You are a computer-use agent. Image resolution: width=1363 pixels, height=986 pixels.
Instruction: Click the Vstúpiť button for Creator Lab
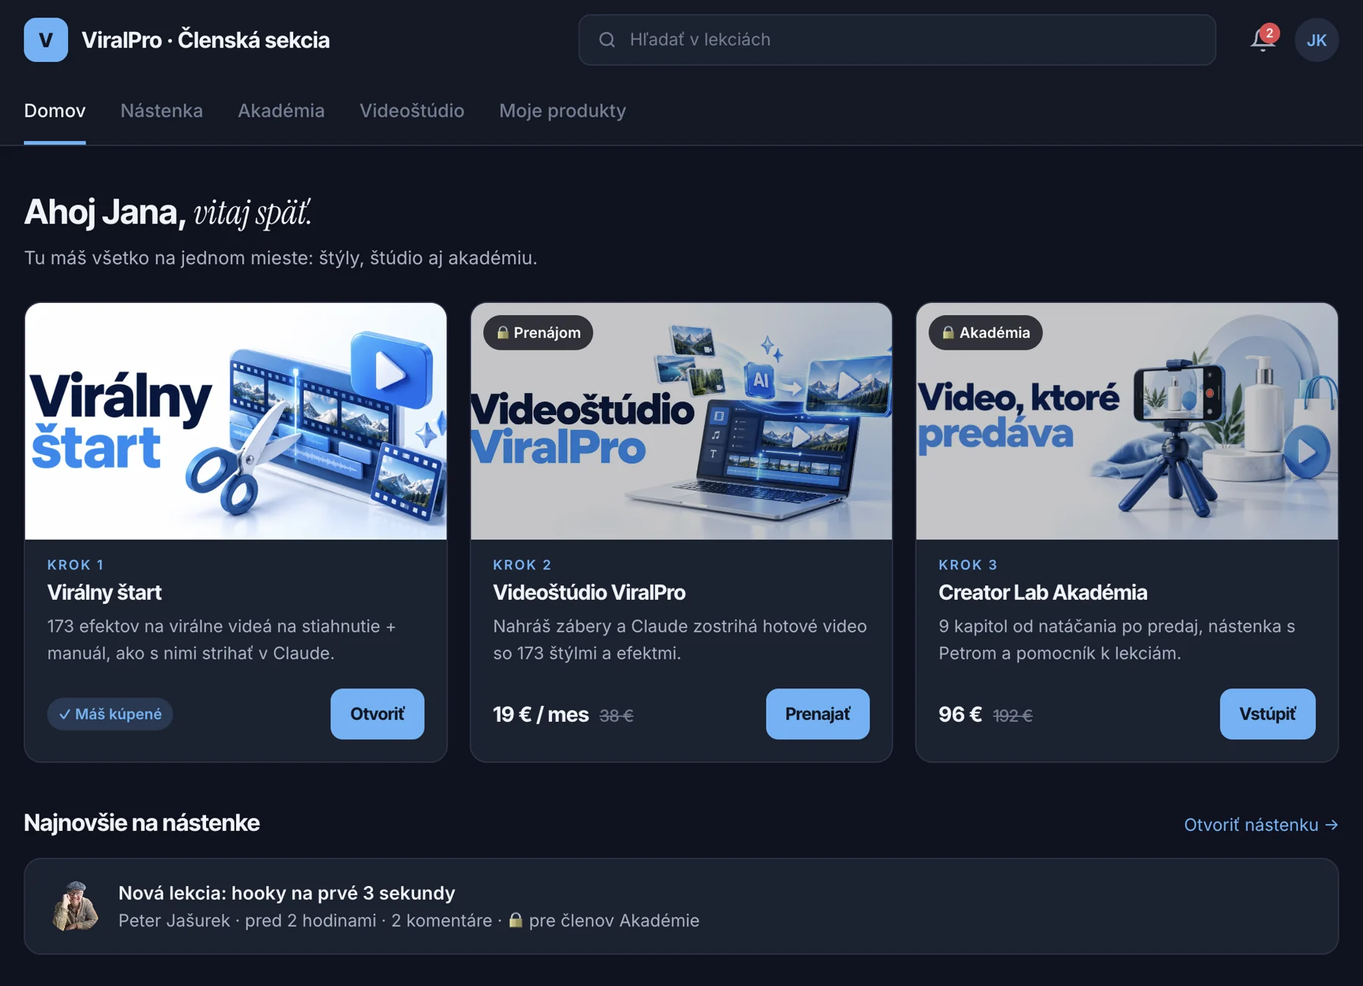coord(1268,713)
